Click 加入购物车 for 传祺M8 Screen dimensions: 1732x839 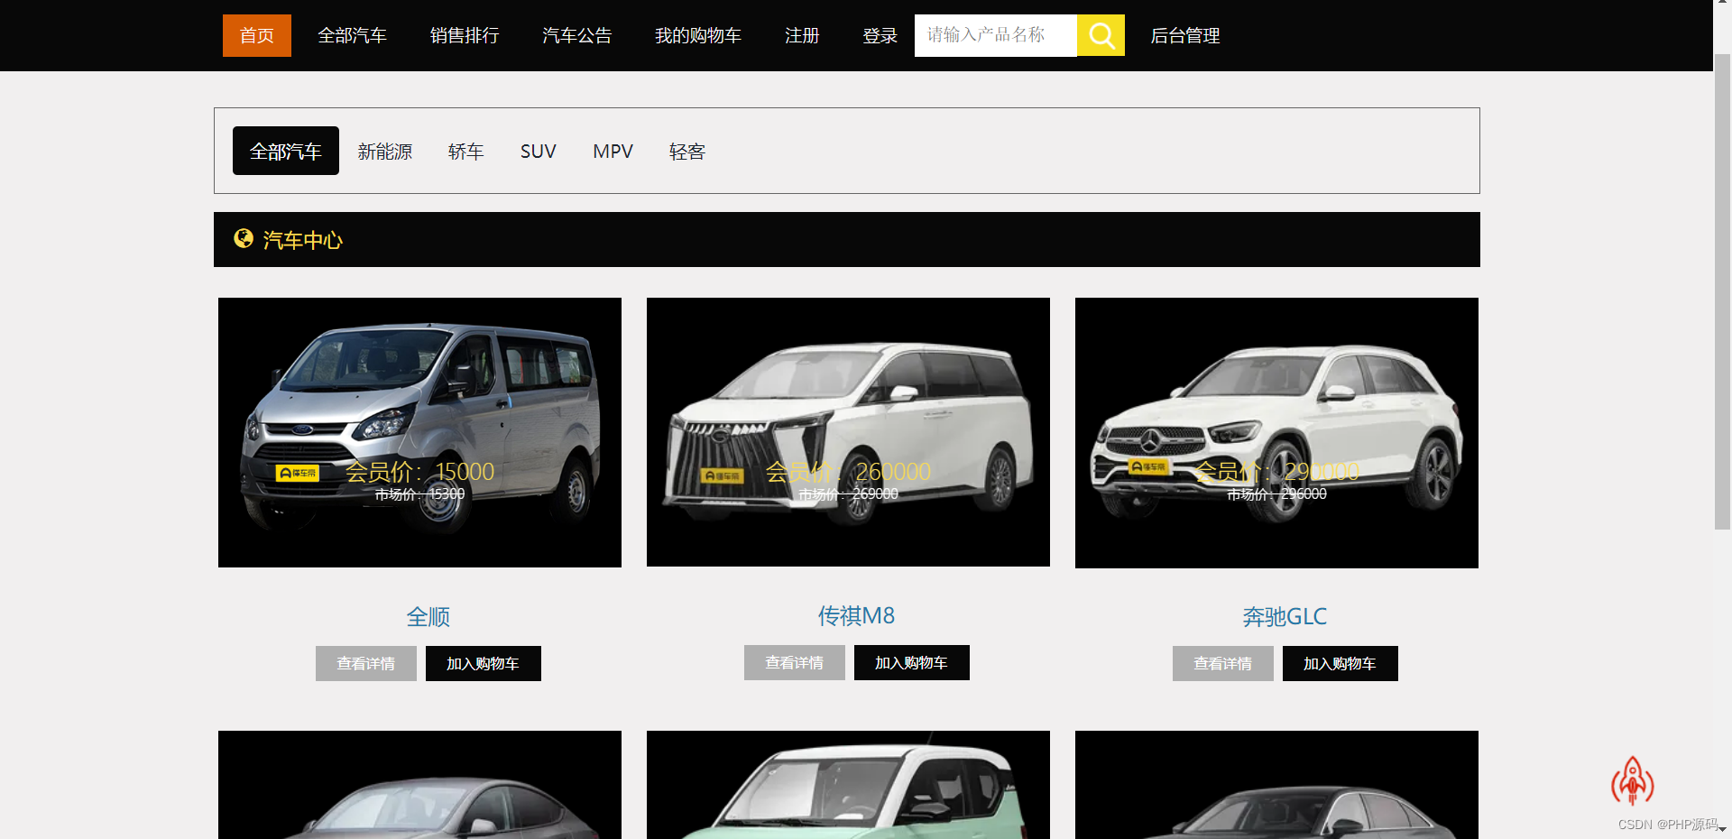click(912, 662)
